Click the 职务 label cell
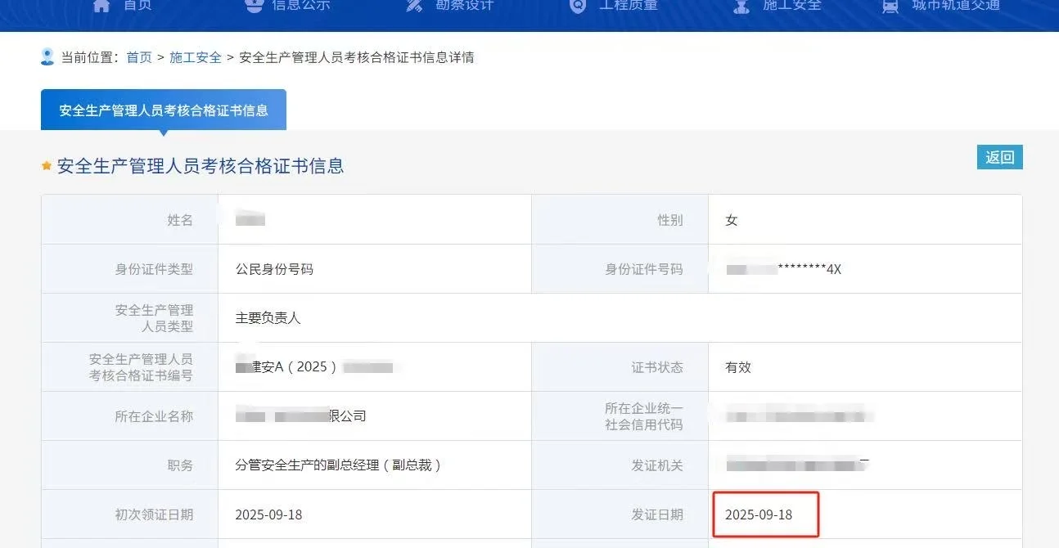Viewport: 1059px width, 548px height. pos(130,465)
